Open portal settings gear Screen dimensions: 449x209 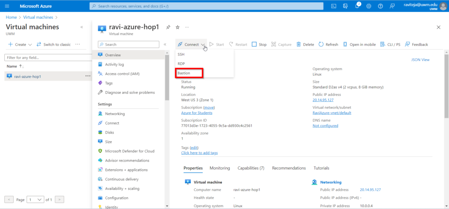coord(369,6)
